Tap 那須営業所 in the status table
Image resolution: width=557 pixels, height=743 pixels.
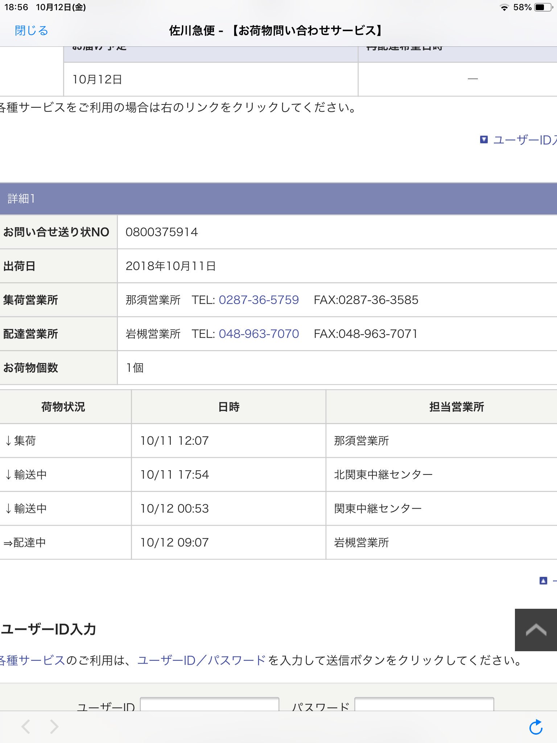click(x=362, y=441)
